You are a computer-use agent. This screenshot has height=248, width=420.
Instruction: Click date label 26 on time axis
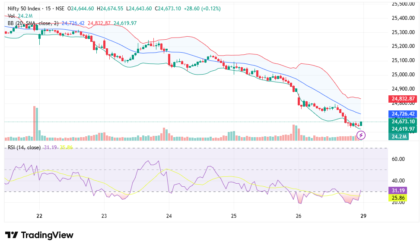coord(299,216)
